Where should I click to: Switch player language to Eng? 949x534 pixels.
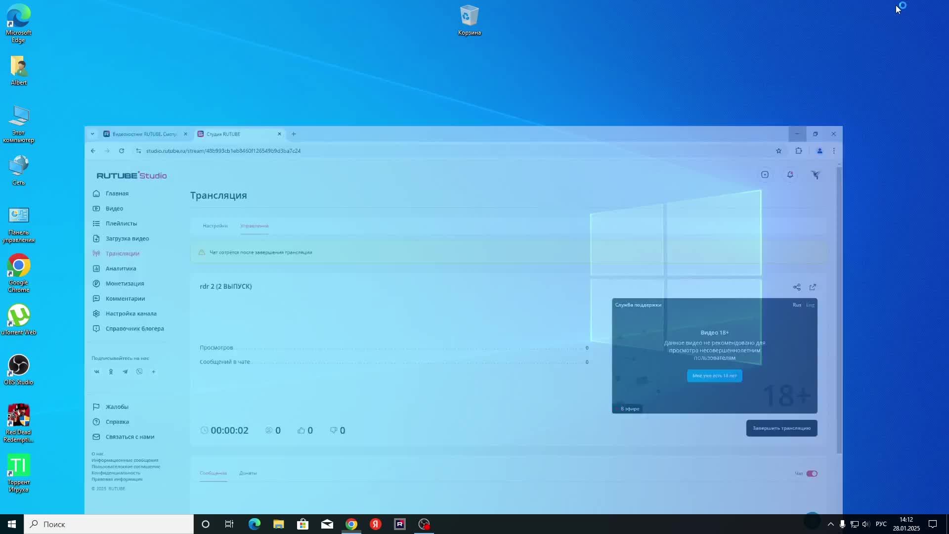click(x=810, y=305)
